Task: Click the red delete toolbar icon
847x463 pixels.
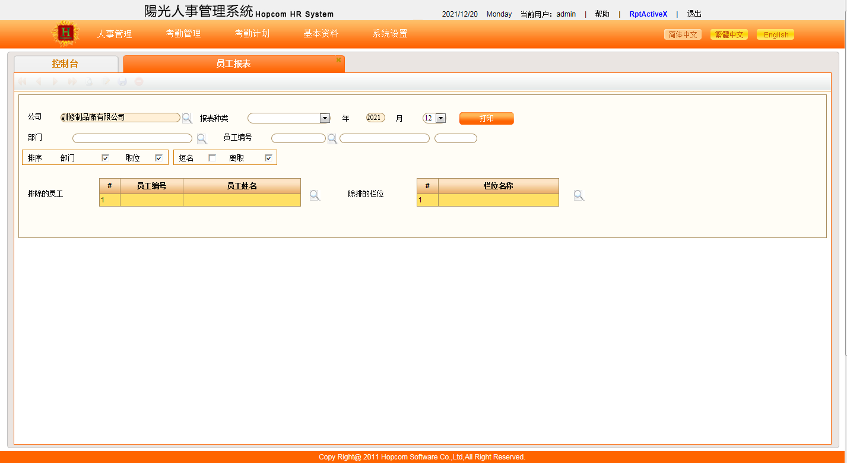Action: 139,82
